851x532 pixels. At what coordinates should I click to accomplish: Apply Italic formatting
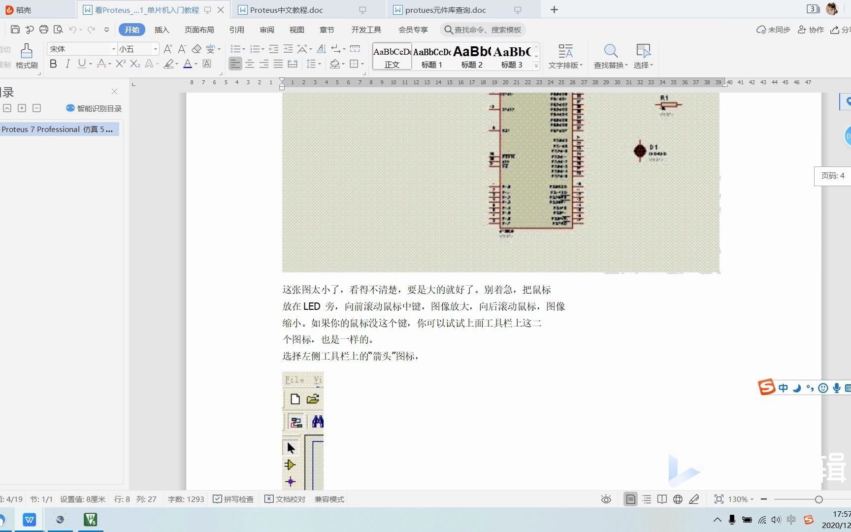[x=67, y=64]
